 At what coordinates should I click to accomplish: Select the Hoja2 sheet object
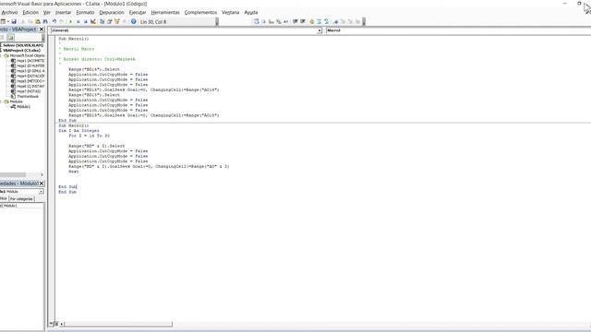(x=30, y=65)
